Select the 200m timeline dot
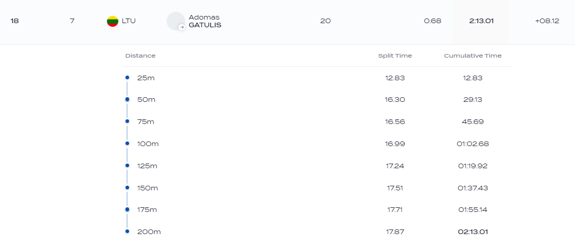The image size is (575, 249). 127,232
